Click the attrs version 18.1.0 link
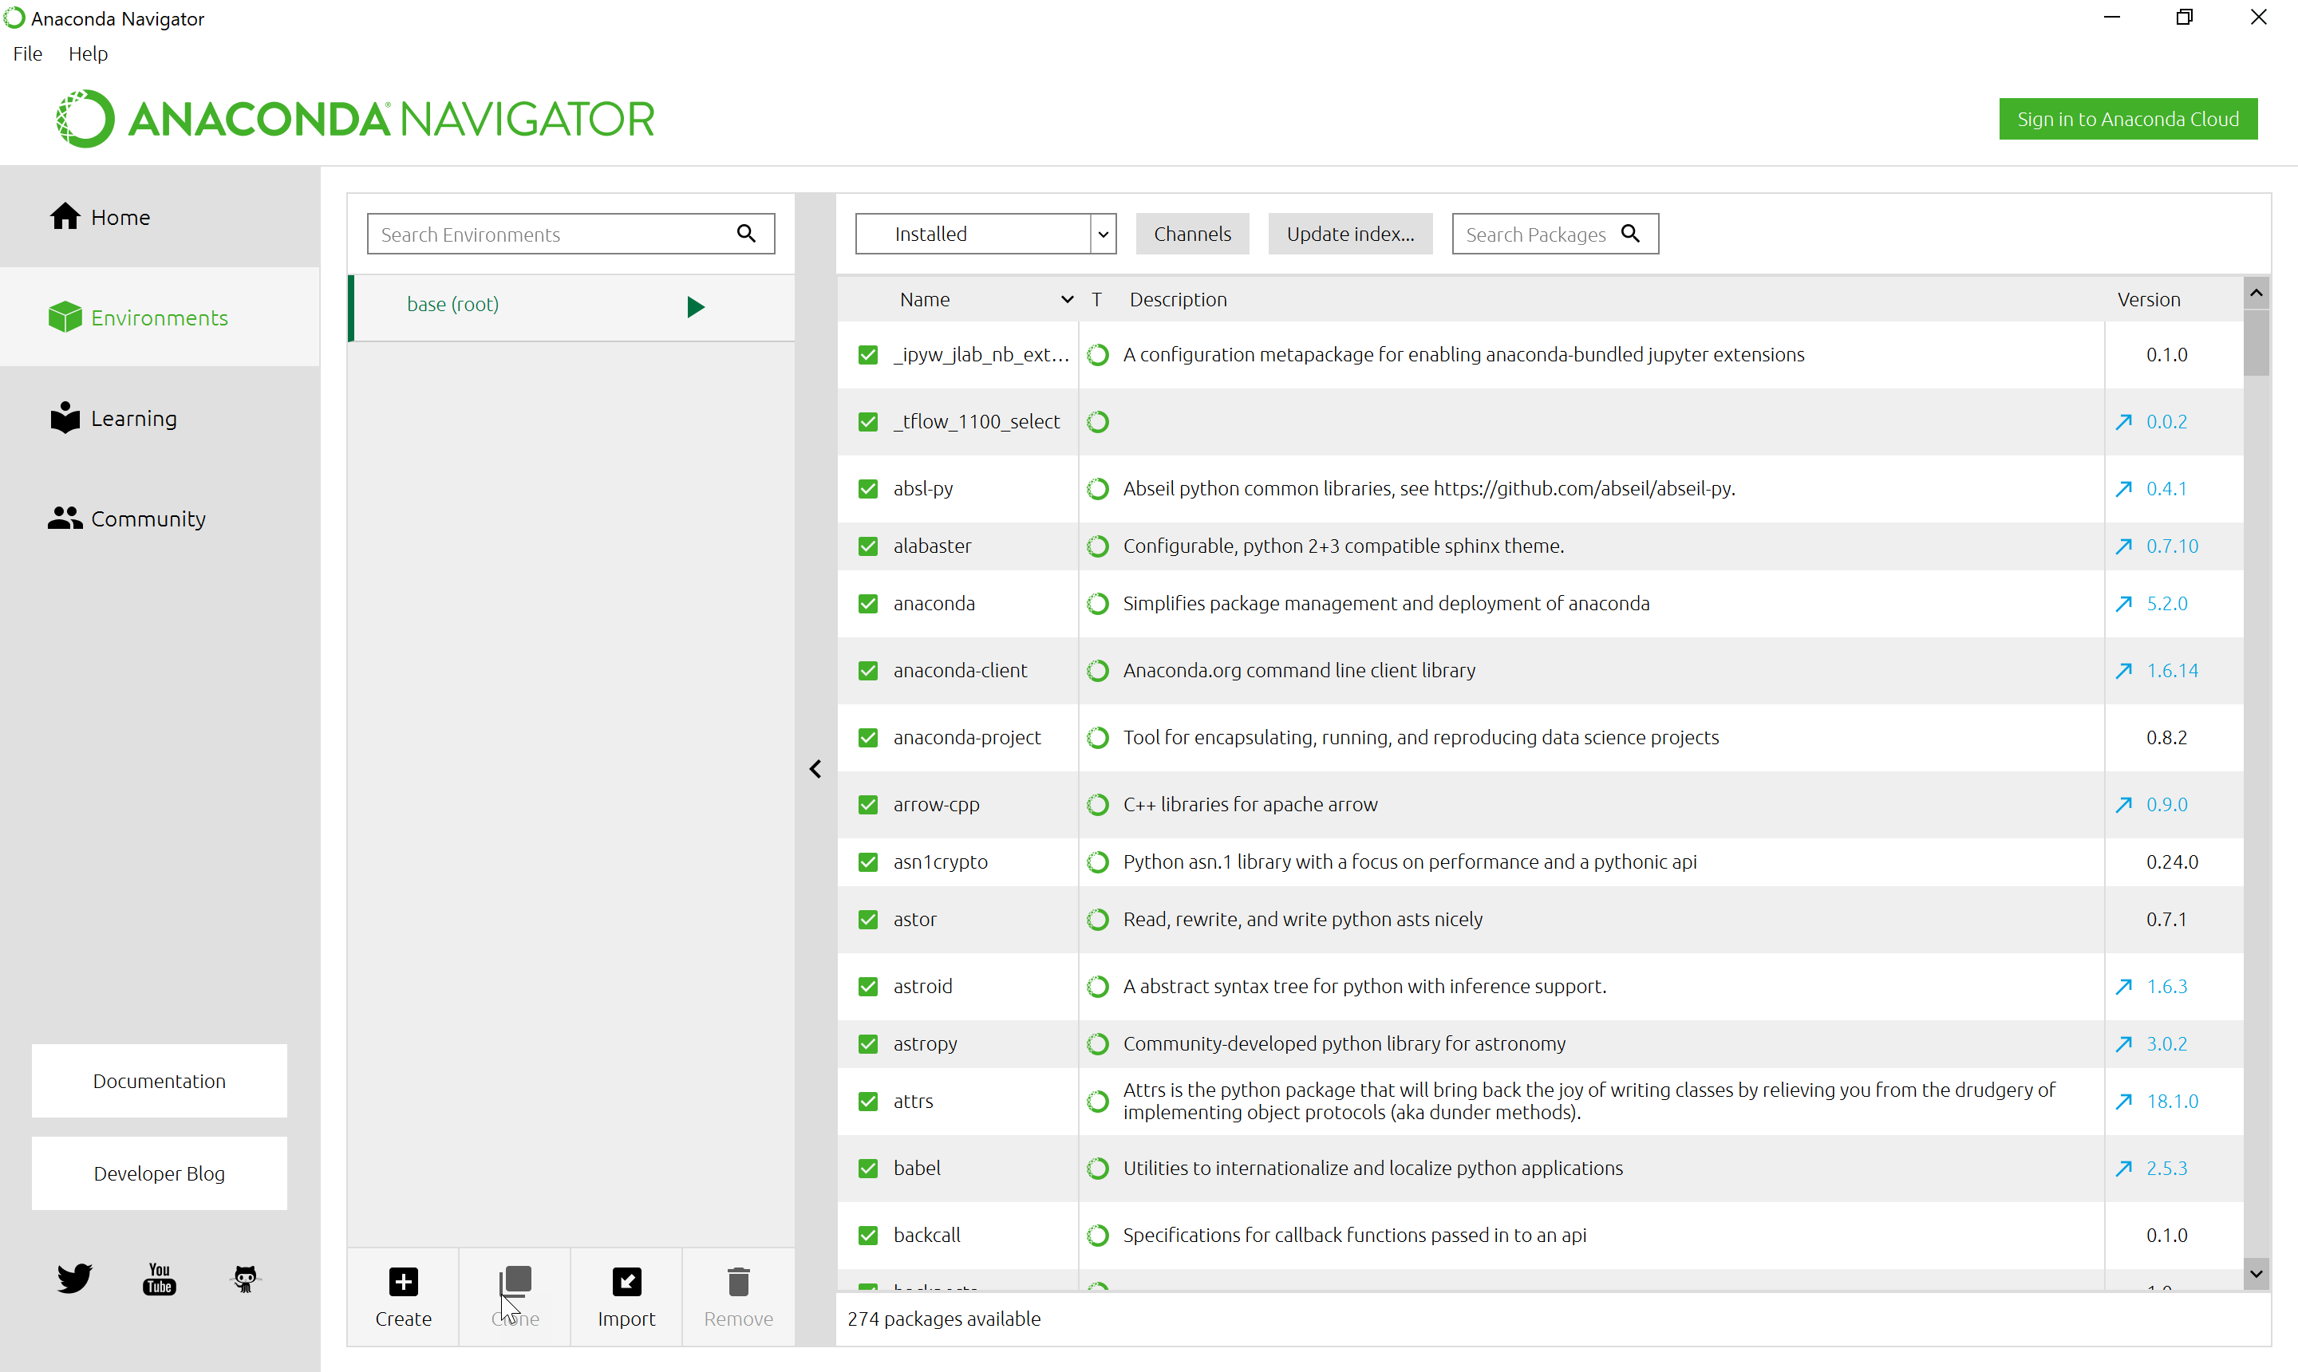2298x1372 pixels. pos(2171,1101)
